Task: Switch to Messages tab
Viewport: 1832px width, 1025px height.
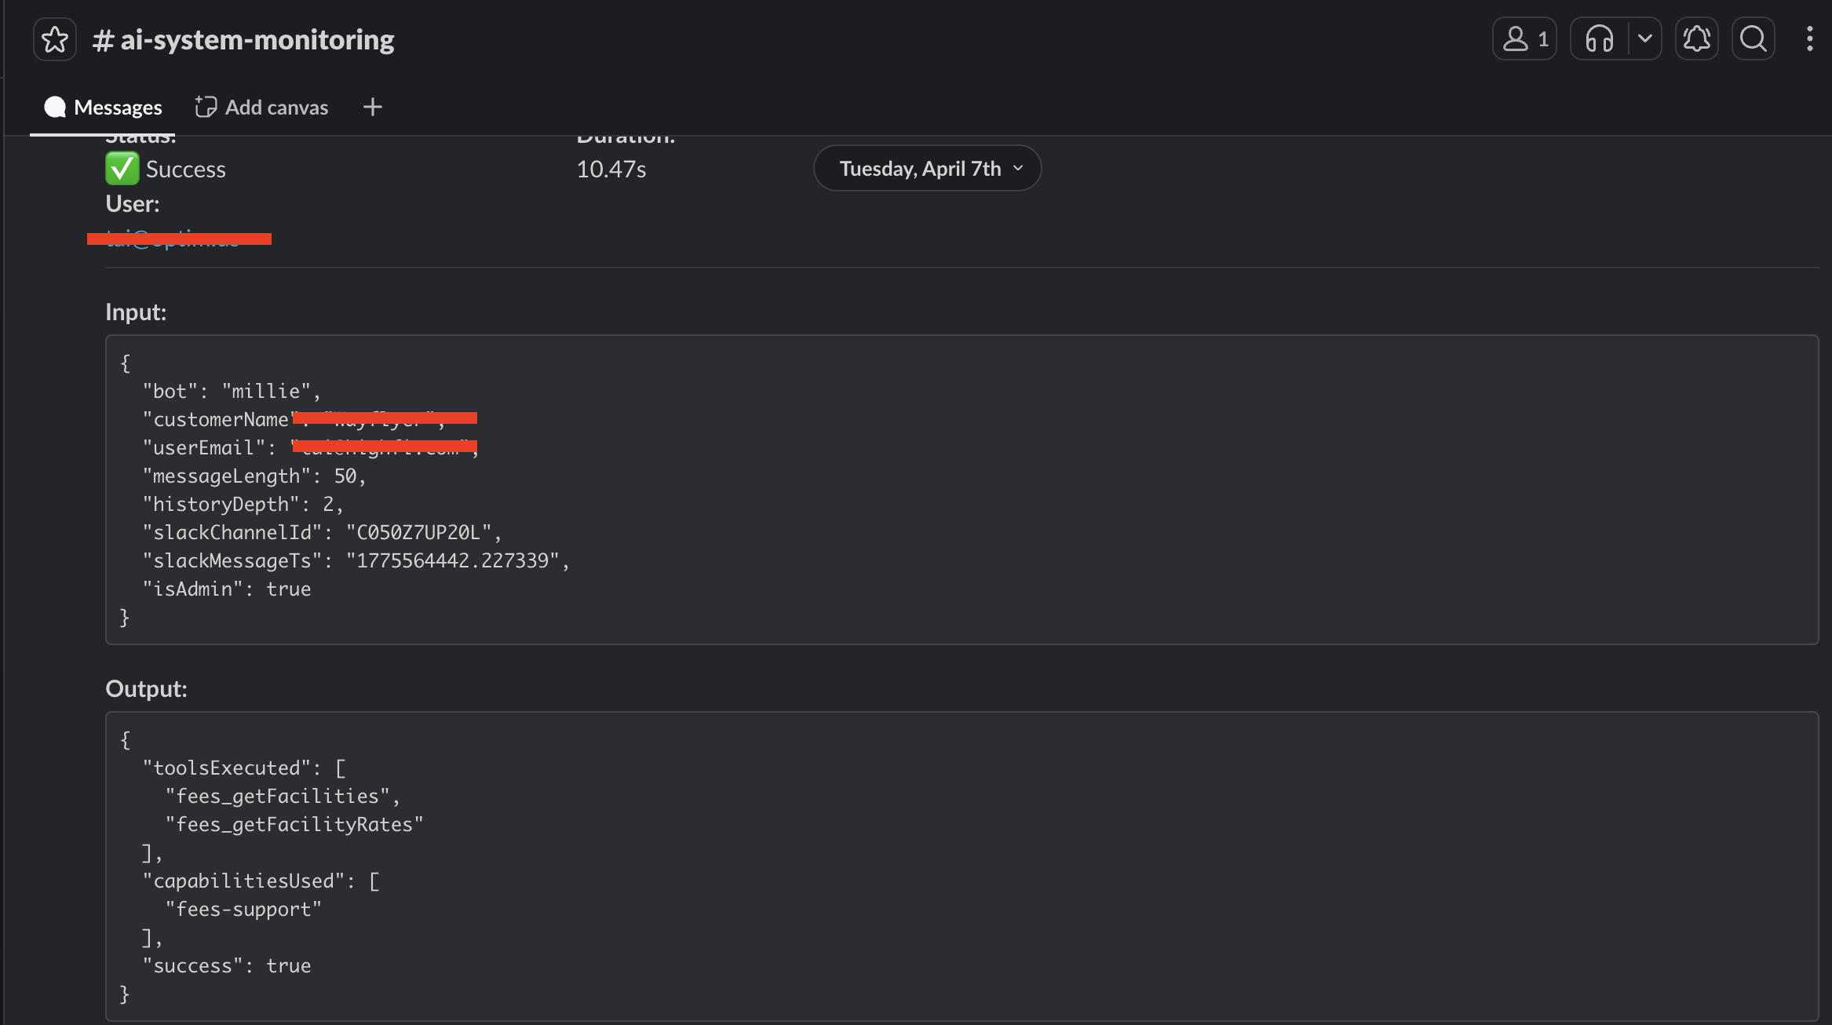Action: (103, 107)
